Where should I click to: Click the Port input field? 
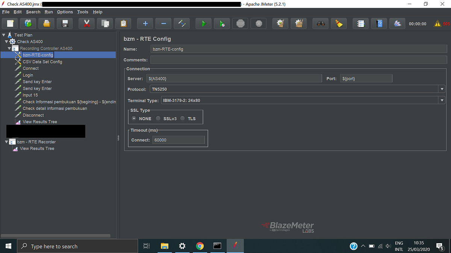pos(366,79)
